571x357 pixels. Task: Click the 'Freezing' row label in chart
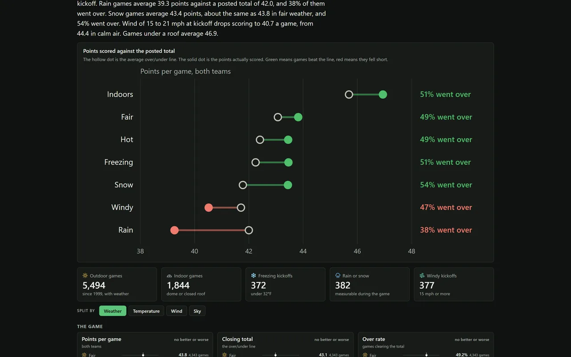119,162
